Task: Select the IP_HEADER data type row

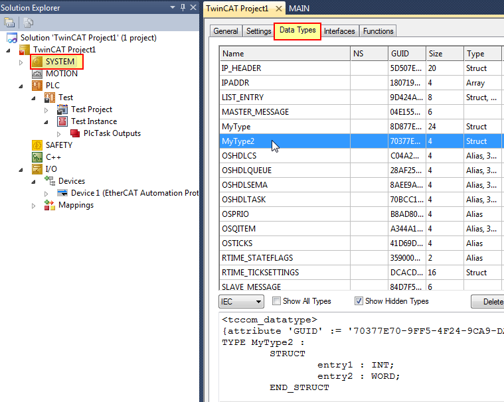Action: 361,68
